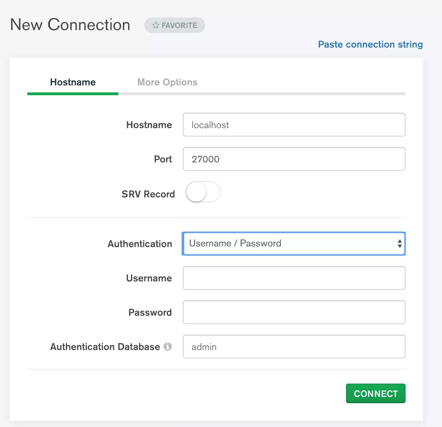The width and height of the screenshot is (442, 427).
Task: Click the star icon to favorite this connection
Action: 156,25
